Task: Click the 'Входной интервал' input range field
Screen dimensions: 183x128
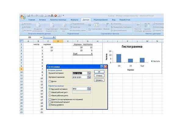Action: pos(80,73)
